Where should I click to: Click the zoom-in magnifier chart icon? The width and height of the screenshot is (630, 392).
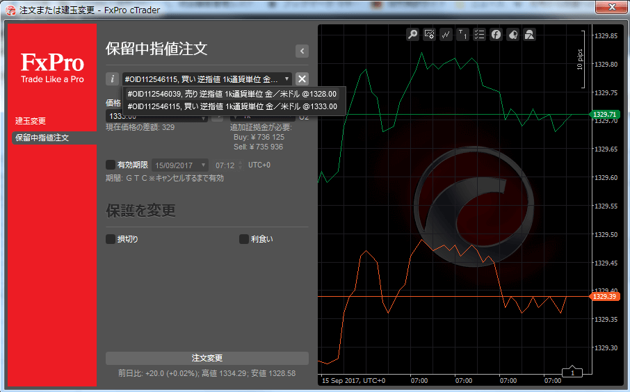tap(412, 35)
